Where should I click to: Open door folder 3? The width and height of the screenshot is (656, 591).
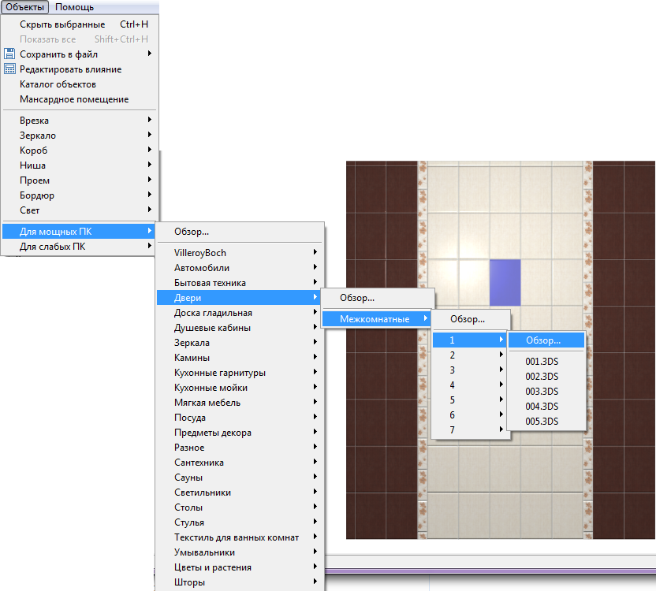(469, 370)
